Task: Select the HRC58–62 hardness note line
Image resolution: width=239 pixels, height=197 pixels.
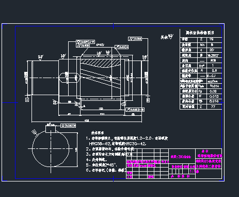Action: (x=118, y=144)
